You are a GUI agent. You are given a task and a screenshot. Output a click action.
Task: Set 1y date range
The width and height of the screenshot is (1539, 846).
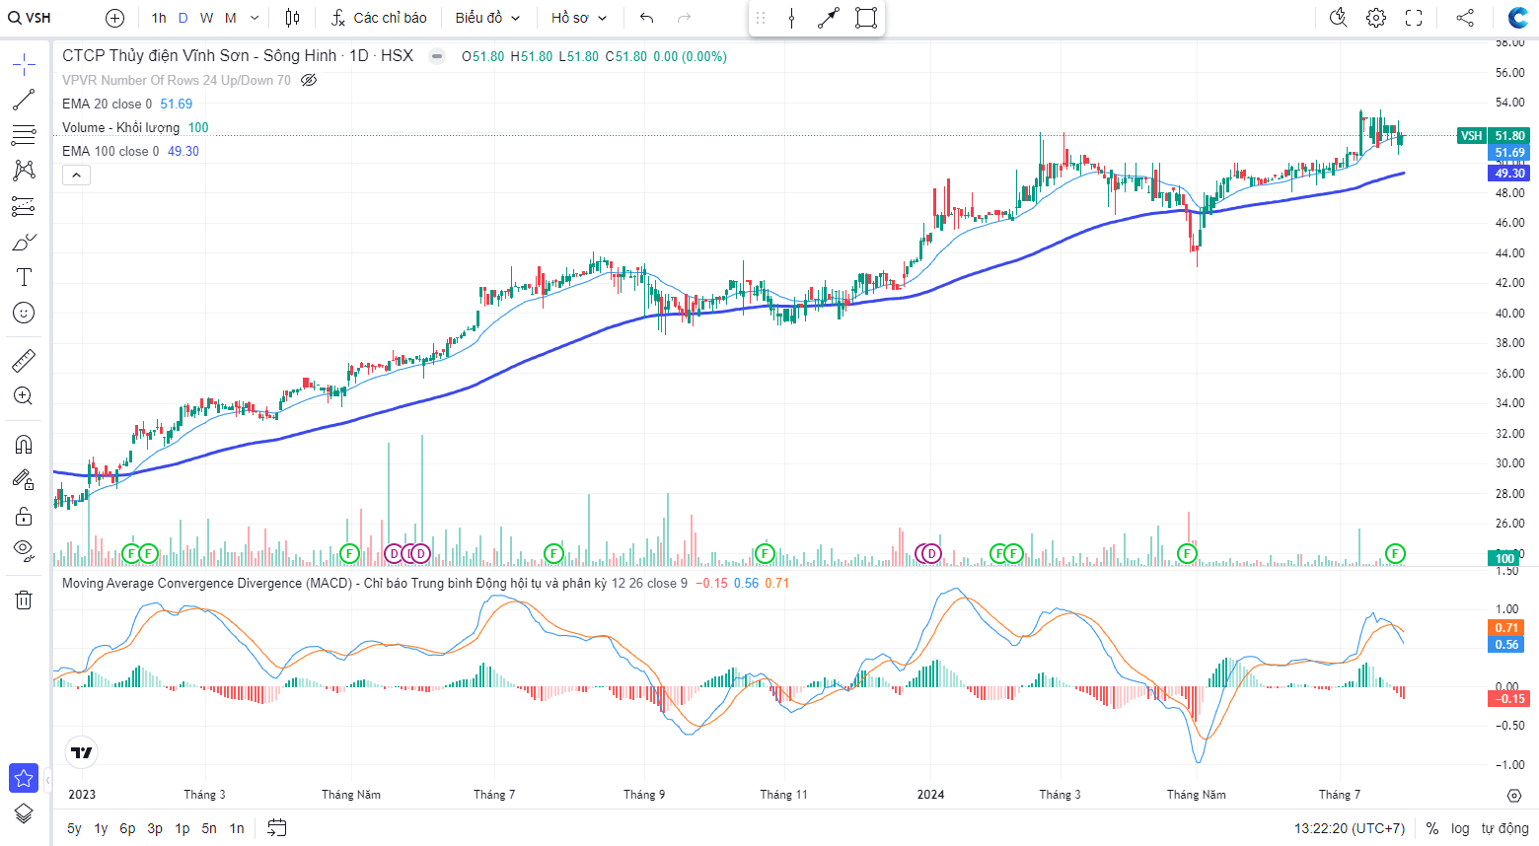point(101,828)
